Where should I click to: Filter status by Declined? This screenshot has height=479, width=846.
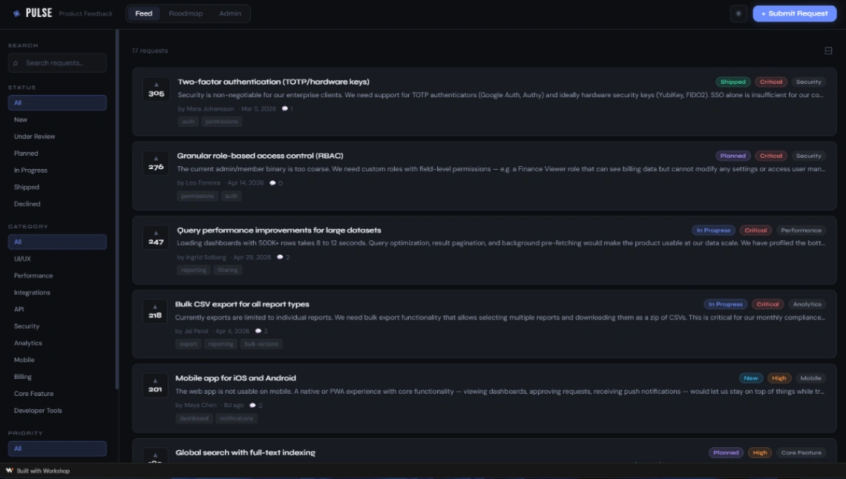point(57,204)
